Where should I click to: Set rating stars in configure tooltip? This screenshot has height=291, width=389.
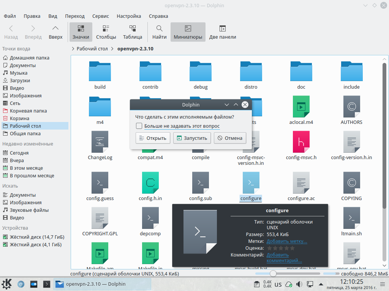(x=281, y=248)
